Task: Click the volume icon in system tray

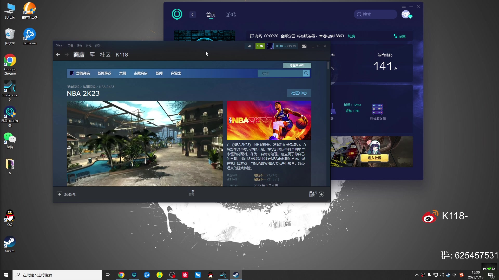Action: [442, 275]
